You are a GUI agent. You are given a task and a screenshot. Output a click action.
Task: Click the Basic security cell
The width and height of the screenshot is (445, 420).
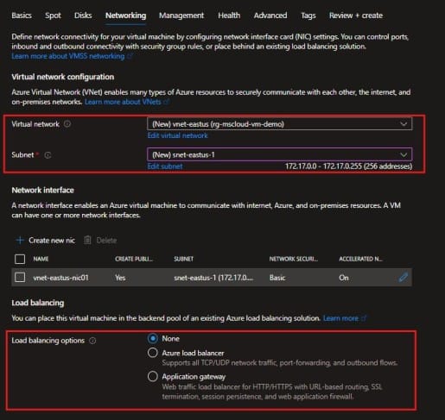[x=277, y=278]
